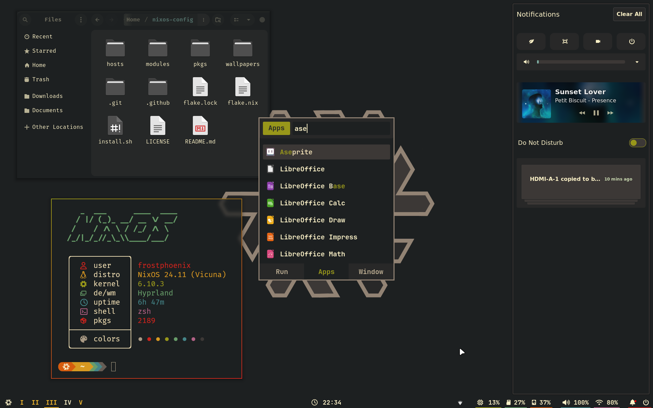Image resolution: width=653 pixels, height=408 pixels.
Task: Switch to the Window tab in launcher
Action: [371, 272]
